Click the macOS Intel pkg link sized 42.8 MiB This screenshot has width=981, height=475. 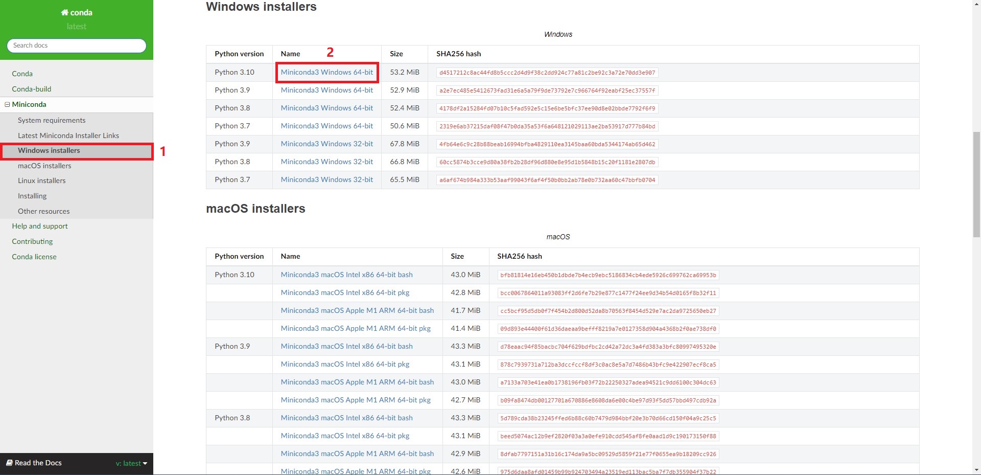pyautogui.click(x=345, y=292)
